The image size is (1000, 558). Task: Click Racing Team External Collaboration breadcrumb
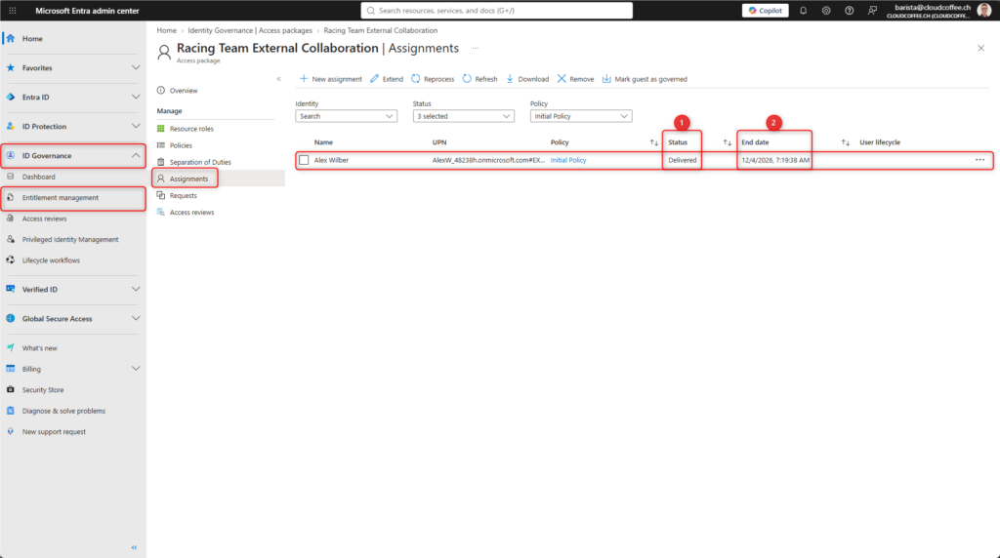tap(380, 30)
